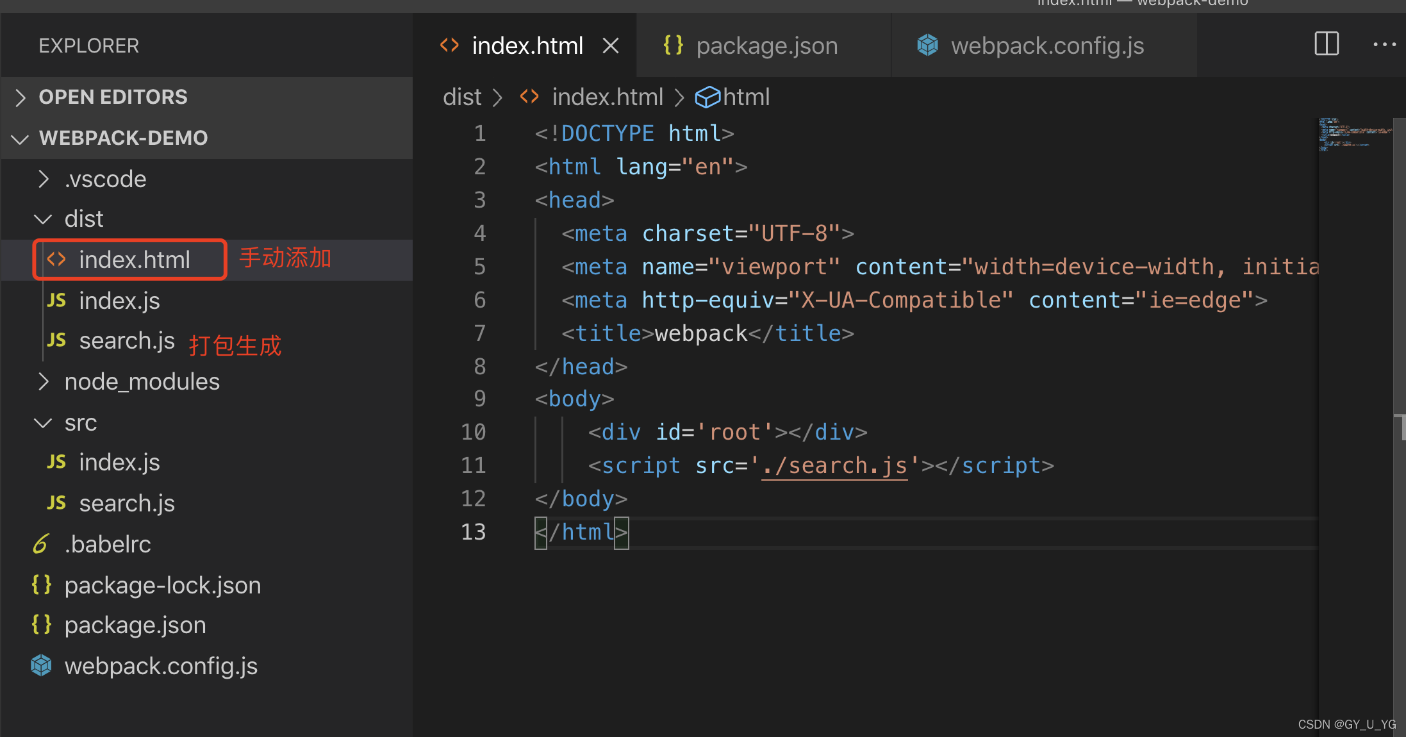The width and height of the screenshot is (1406, 737).
Task: Click JS icon of src index.js
Action: (56, 462)
